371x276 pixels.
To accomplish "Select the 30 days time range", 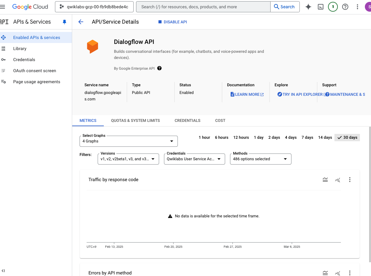I will tap(347, 138).
